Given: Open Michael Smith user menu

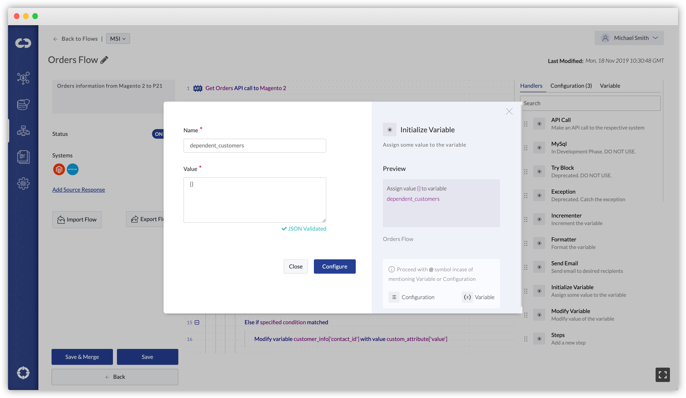Looking at the screenshot, I should point(629,38).
